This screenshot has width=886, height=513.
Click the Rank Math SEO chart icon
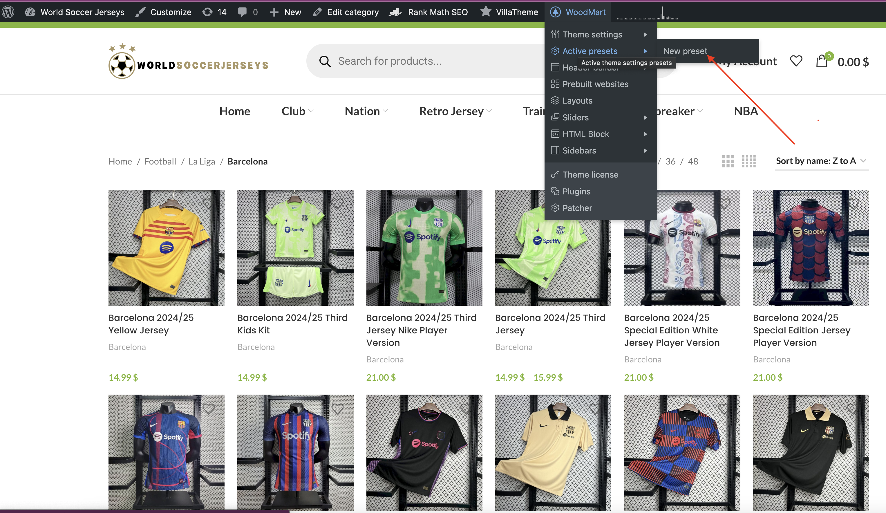click(x=395, y=12)
